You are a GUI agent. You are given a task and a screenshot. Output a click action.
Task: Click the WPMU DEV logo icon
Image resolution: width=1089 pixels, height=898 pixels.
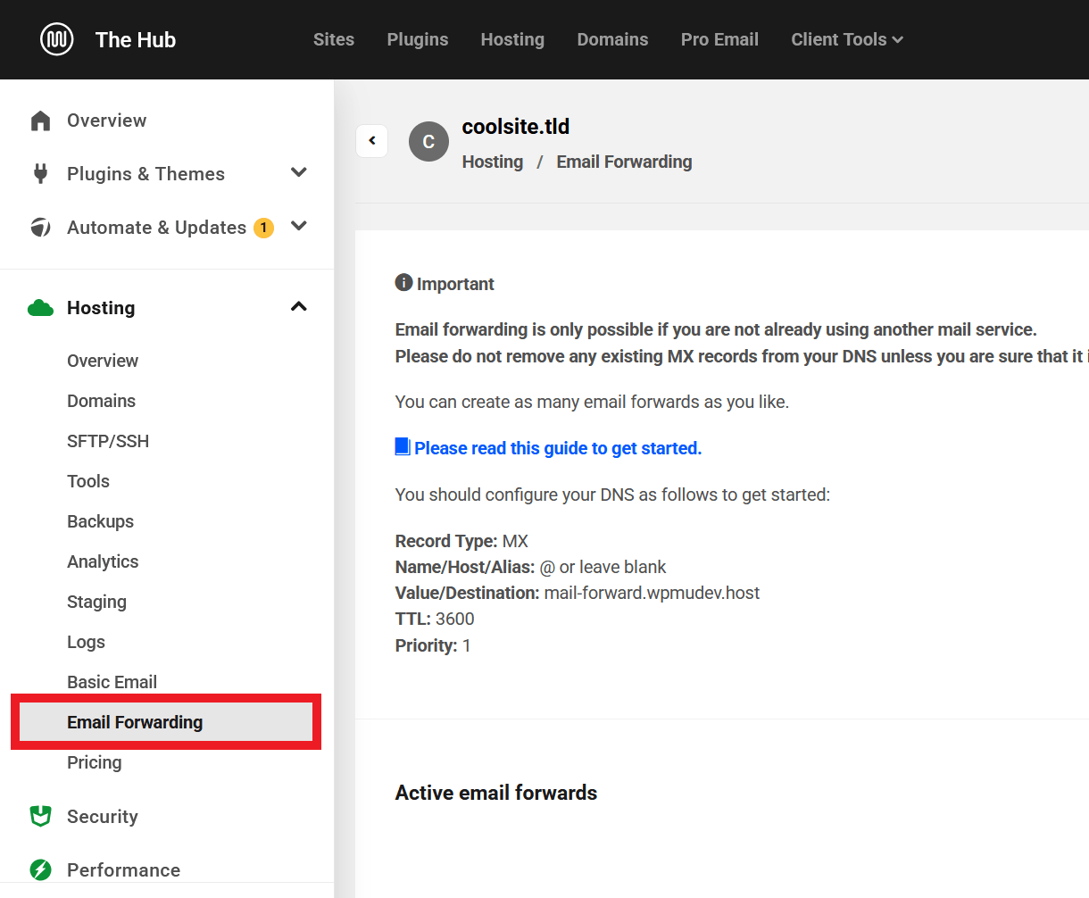click(57, 39)
